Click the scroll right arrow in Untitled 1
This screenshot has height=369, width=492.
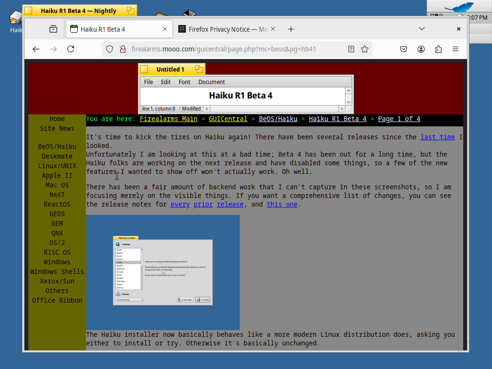pos(342,109)
